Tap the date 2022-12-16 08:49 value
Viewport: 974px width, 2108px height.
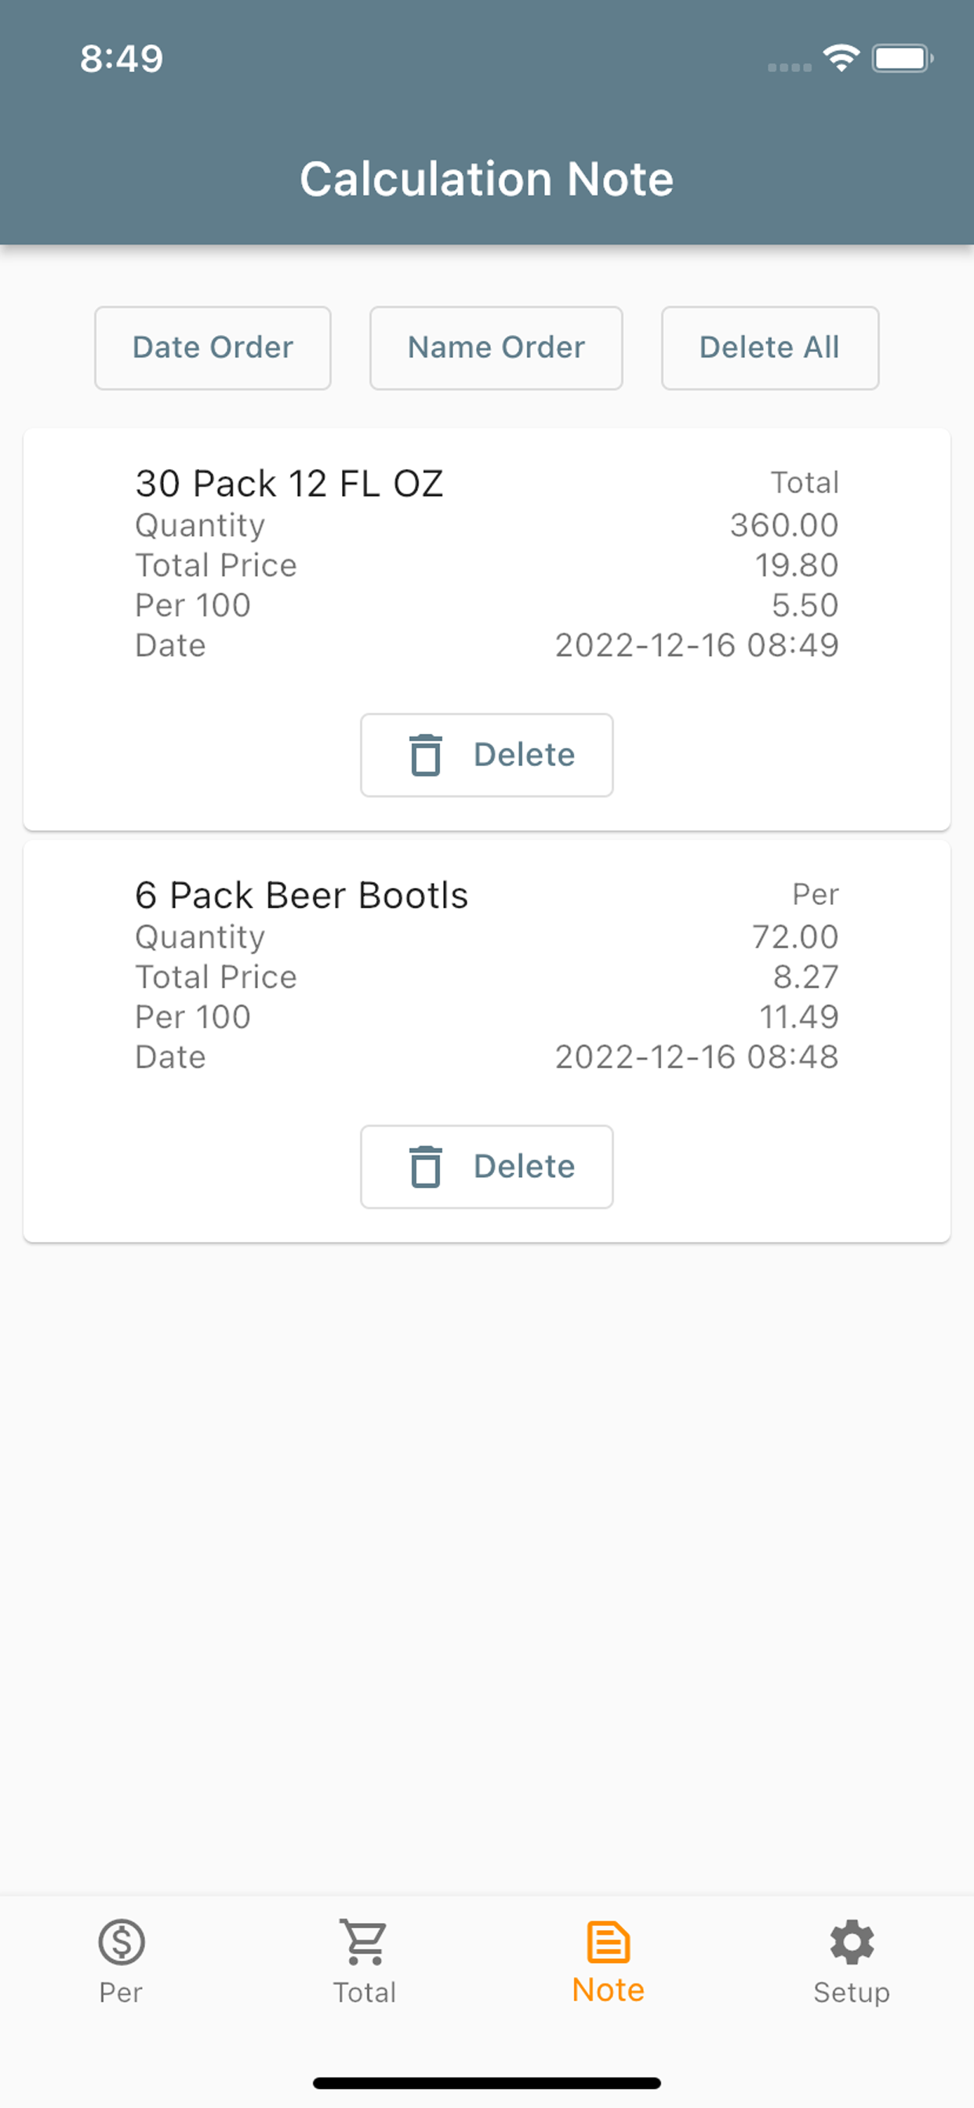click(x=696, y=645)
